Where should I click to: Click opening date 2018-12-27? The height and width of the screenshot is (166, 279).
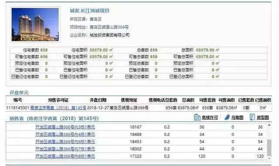coord(98,108)
